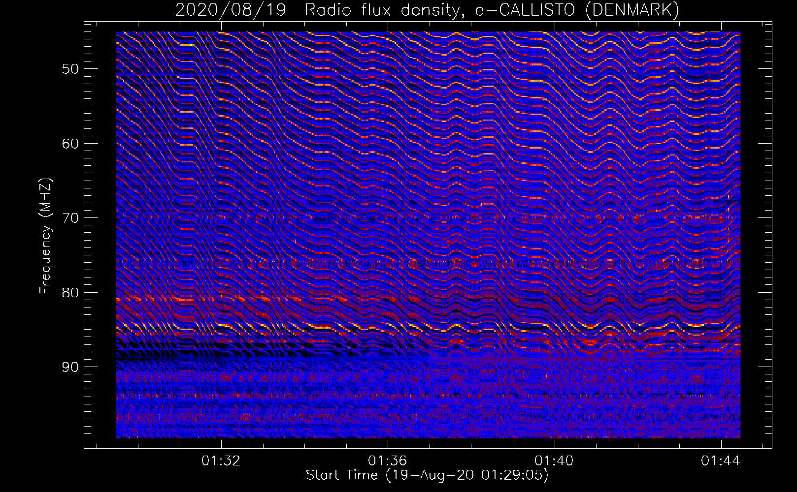Click the 01:36 time tick label
797x492 pixels.
point(388,461)
